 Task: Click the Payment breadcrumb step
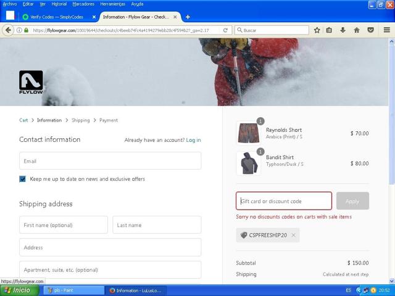click(109, 120)
